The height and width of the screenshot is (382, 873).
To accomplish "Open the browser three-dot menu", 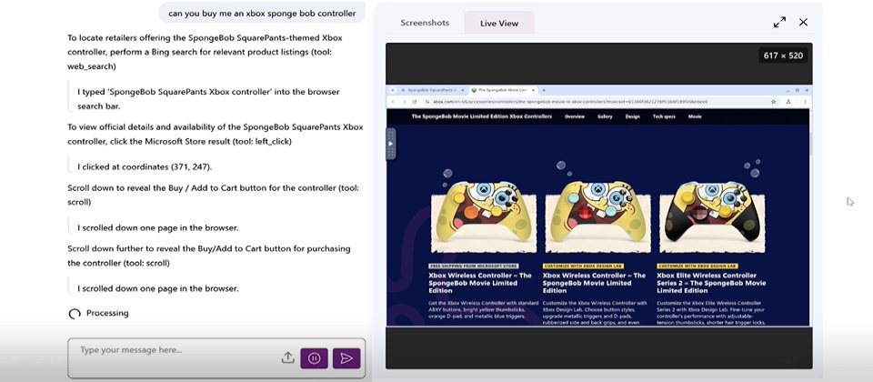I will [802, 102].
